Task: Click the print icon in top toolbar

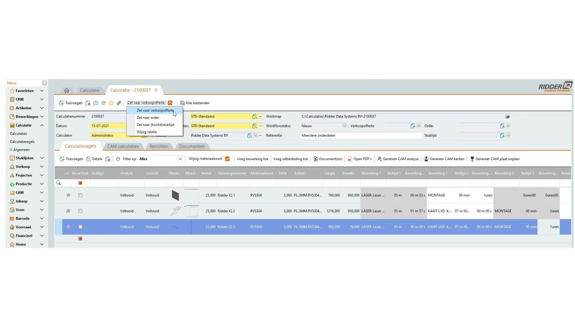Action: (x=96, y=103)
